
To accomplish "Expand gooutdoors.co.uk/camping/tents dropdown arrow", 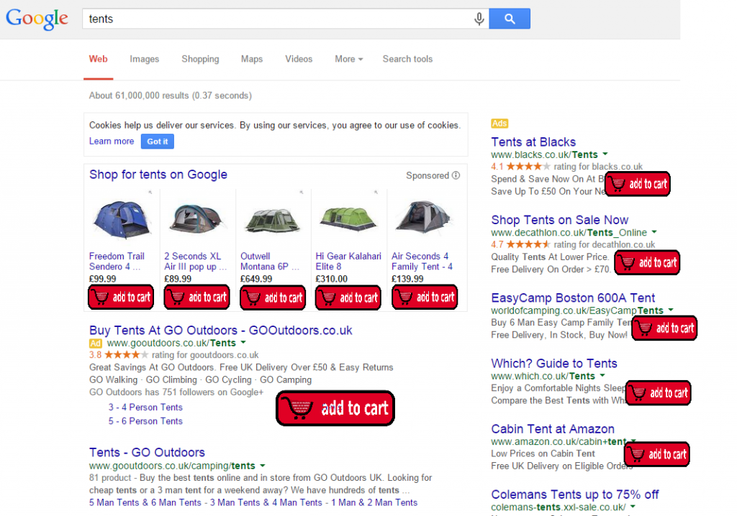I will (x=263, y=466).
